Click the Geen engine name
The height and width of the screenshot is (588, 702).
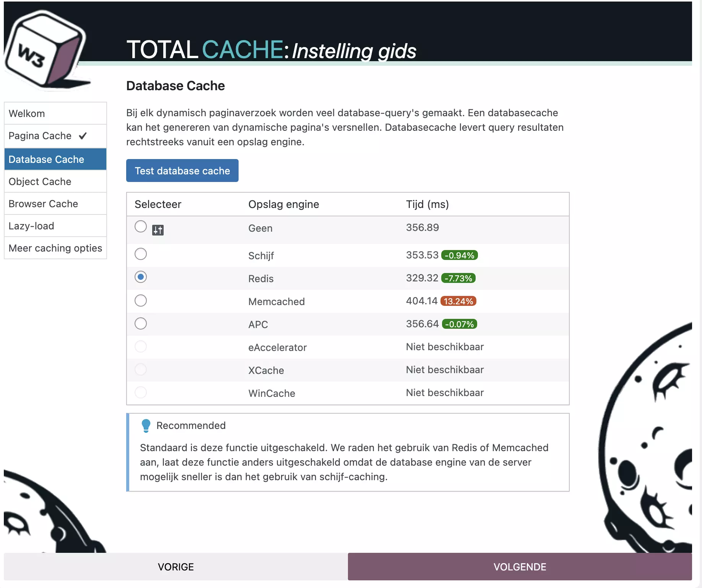point(260,228)
